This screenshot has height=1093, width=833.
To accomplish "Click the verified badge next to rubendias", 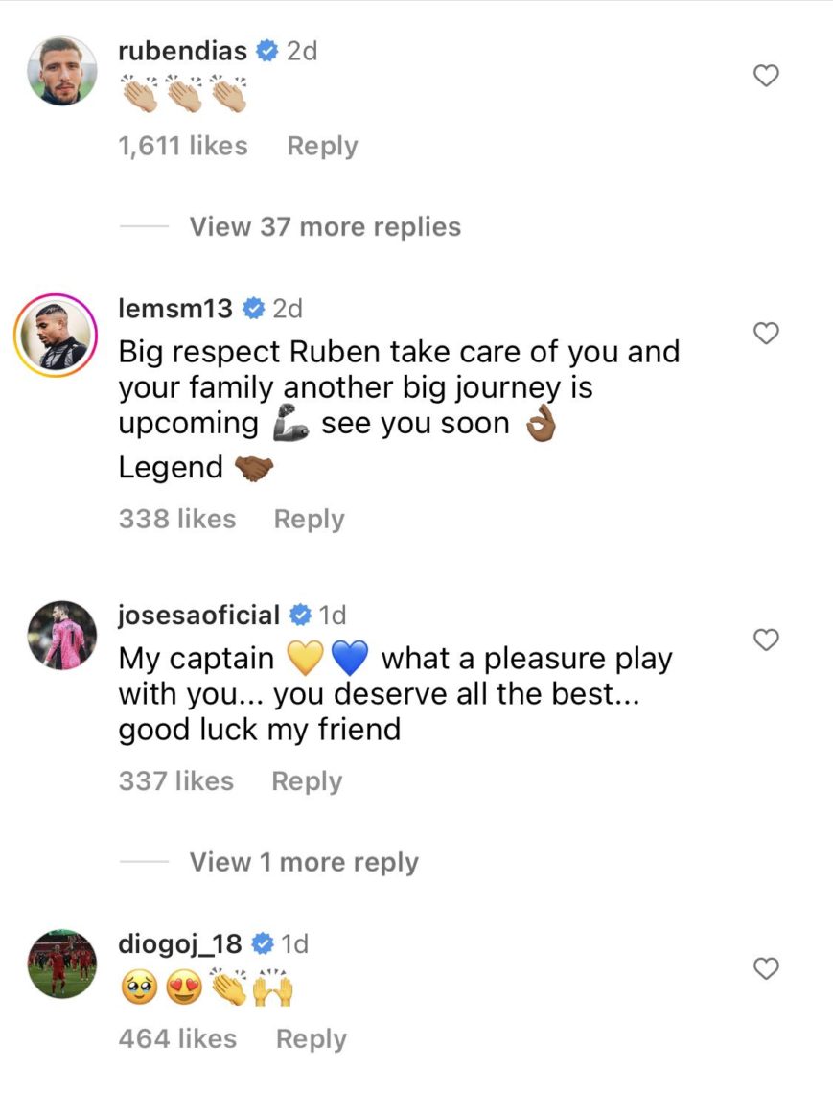I will 267,52.
